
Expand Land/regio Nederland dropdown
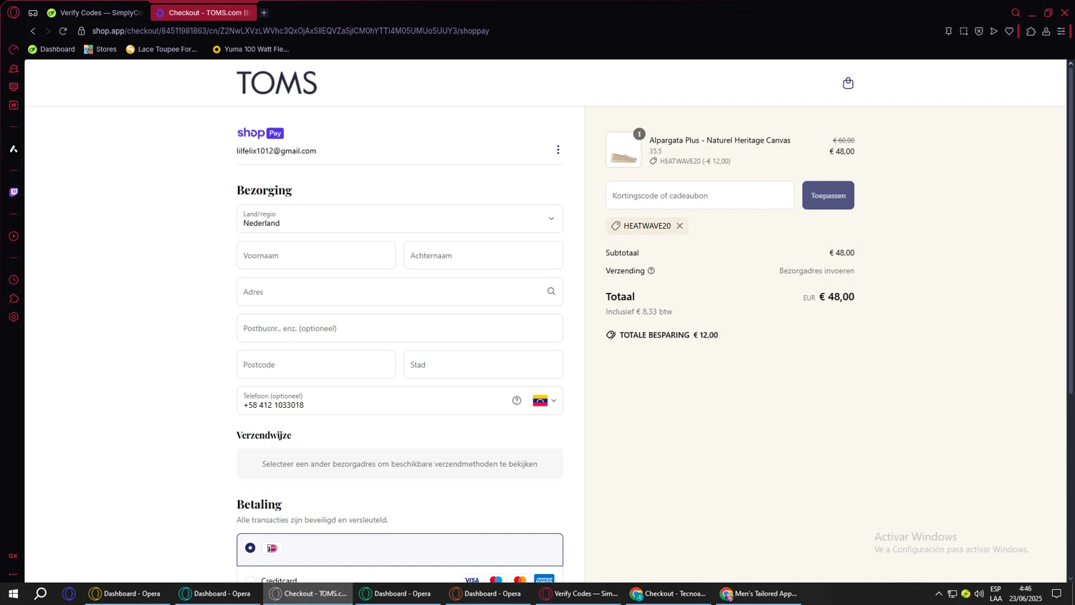pos(400,219)
